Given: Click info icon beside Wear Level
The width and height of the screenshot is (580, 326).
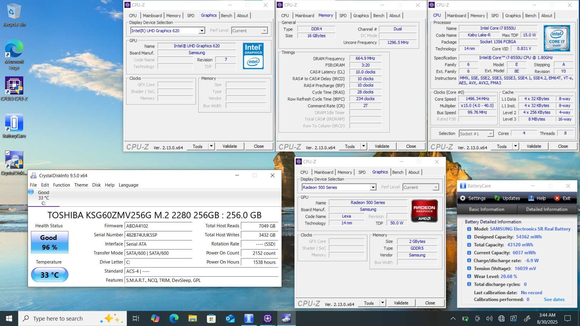Looking at the screenshot, I should click(x=469, y=276).
